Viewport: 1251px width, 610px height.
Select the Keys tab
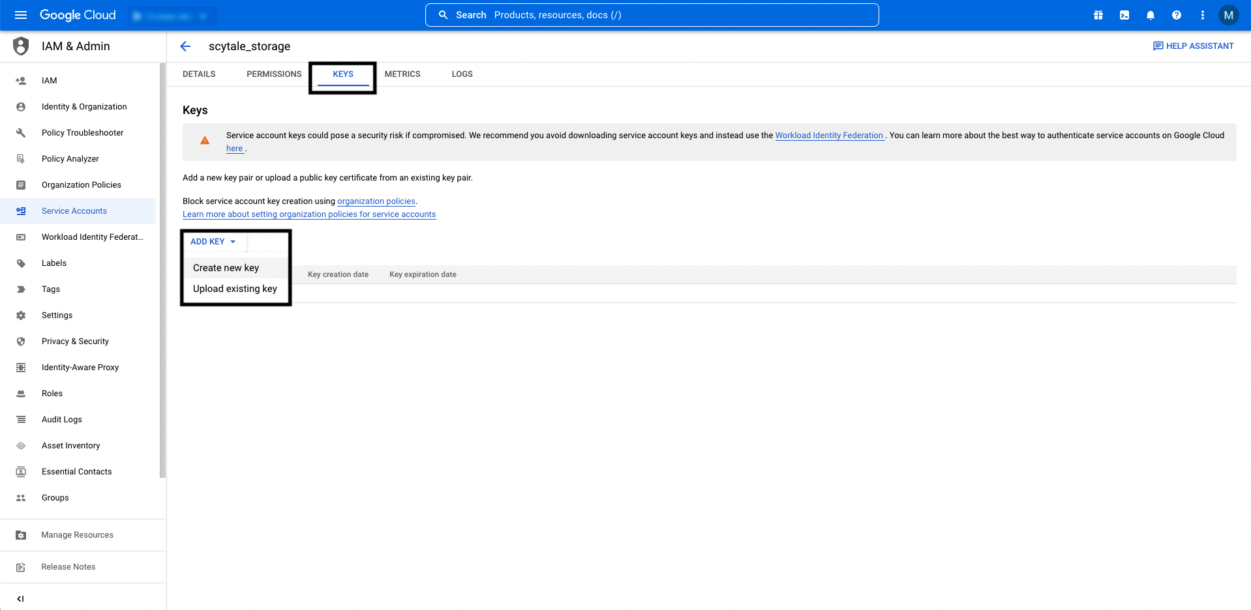point(343,74)
